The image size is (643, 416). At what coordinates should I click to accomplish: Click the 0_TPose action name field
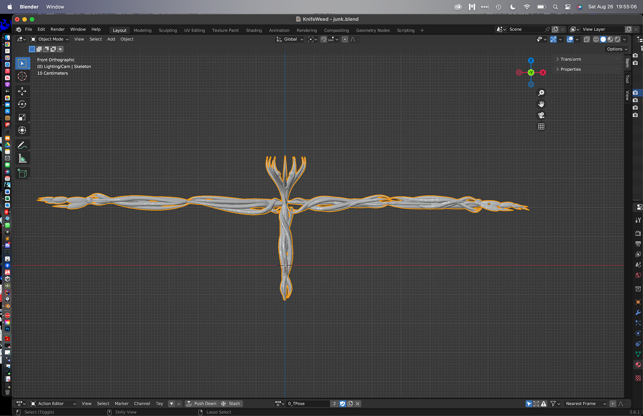point(308,404)
